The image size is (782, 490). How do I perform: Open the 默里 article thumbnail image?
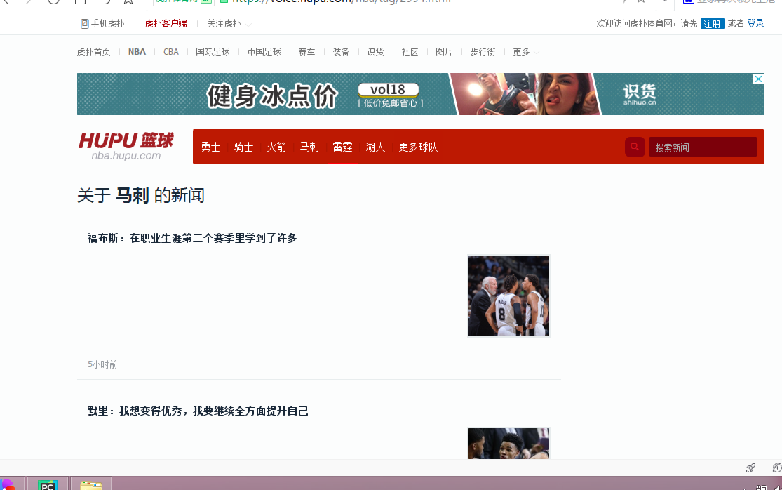pyautogui.click(x=508, y=443)
